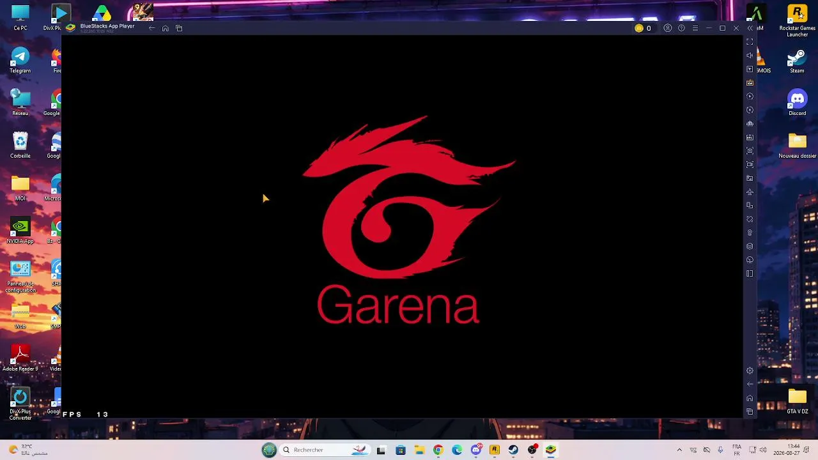Take a screenshot with sidebar icon
This screenshot has width=818, height=460.
coord(750,151)
